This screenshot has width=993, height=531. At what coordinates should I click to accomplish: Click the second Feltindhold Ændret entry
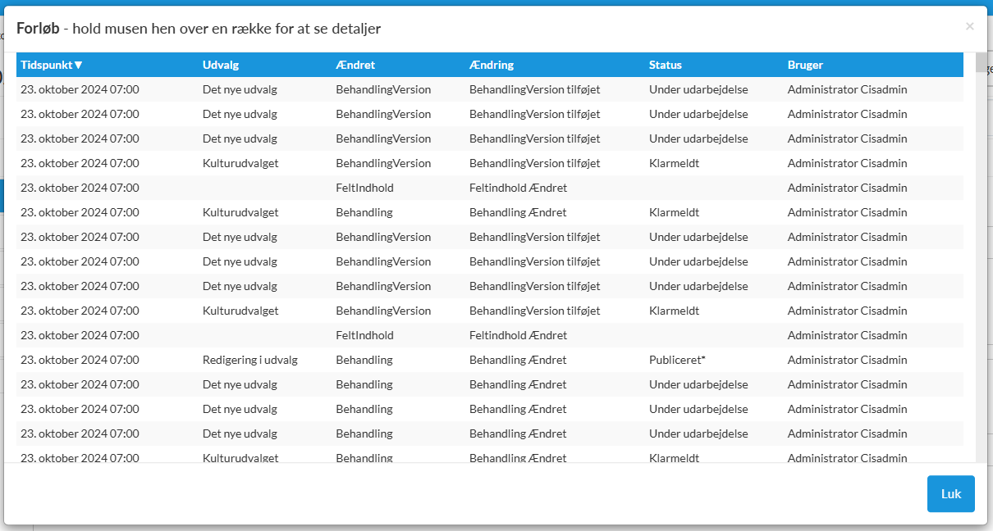518,335
